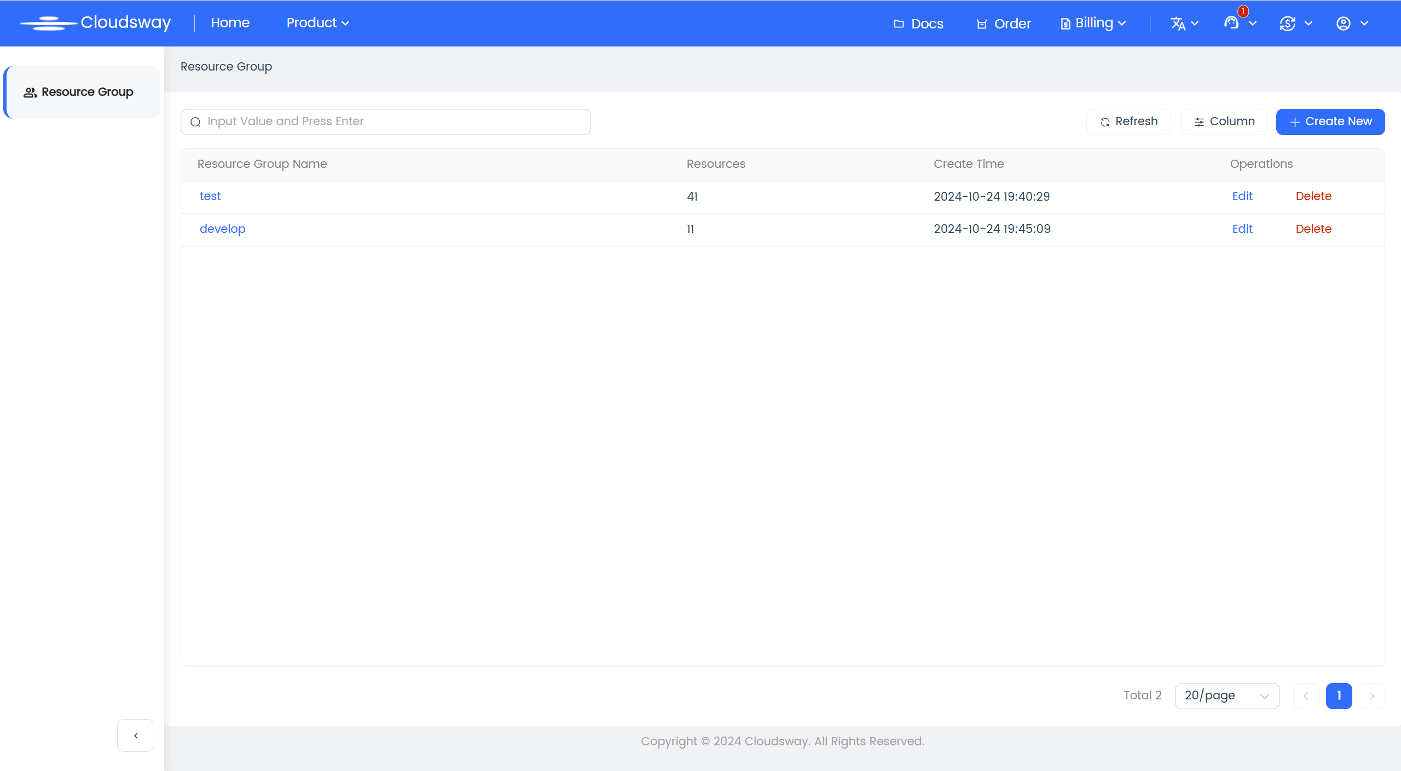Viewport: 1401px width, 771px height.
Task: Click the Create New button
Action: click(x=1330, y=121)
